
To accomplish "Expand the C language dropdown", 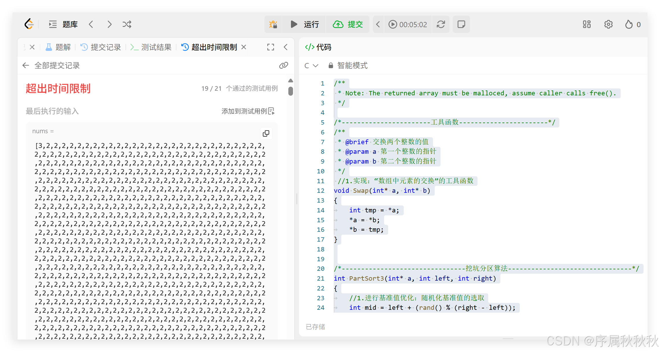I will pyautogui.click(x=311, y=66).
